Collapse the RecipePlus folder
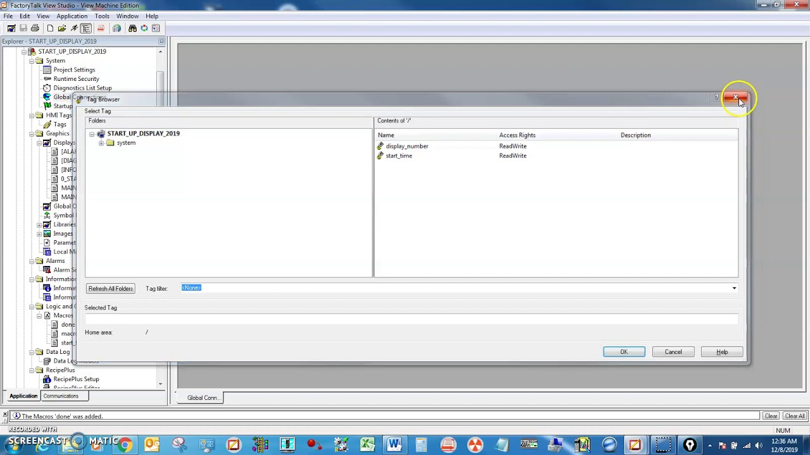This screenshot has width=810, height=455. click(32, 370)
